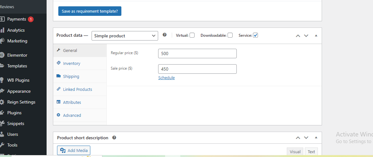Click Save as requirement template button
Viewport: 373px width, 157px height.
(x=90, y=11)
